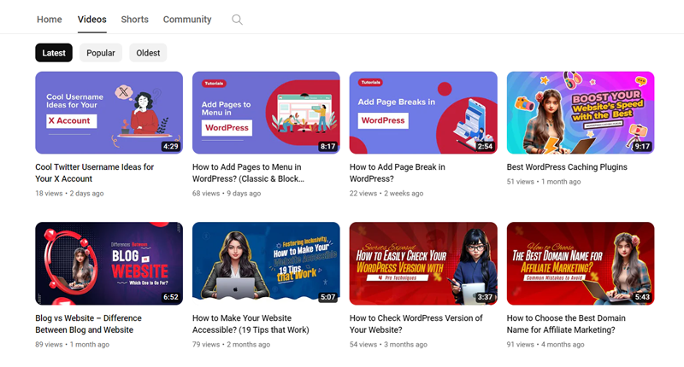The width and height of the screenshot is (684, 367).
Task: Click title 'How to Check WordPress Version of Your Website?'
Action: tap(416, 324)
